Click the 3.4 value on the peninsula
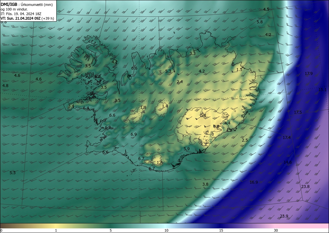Viewport: 329px width, 233px height. coord(71,106)
